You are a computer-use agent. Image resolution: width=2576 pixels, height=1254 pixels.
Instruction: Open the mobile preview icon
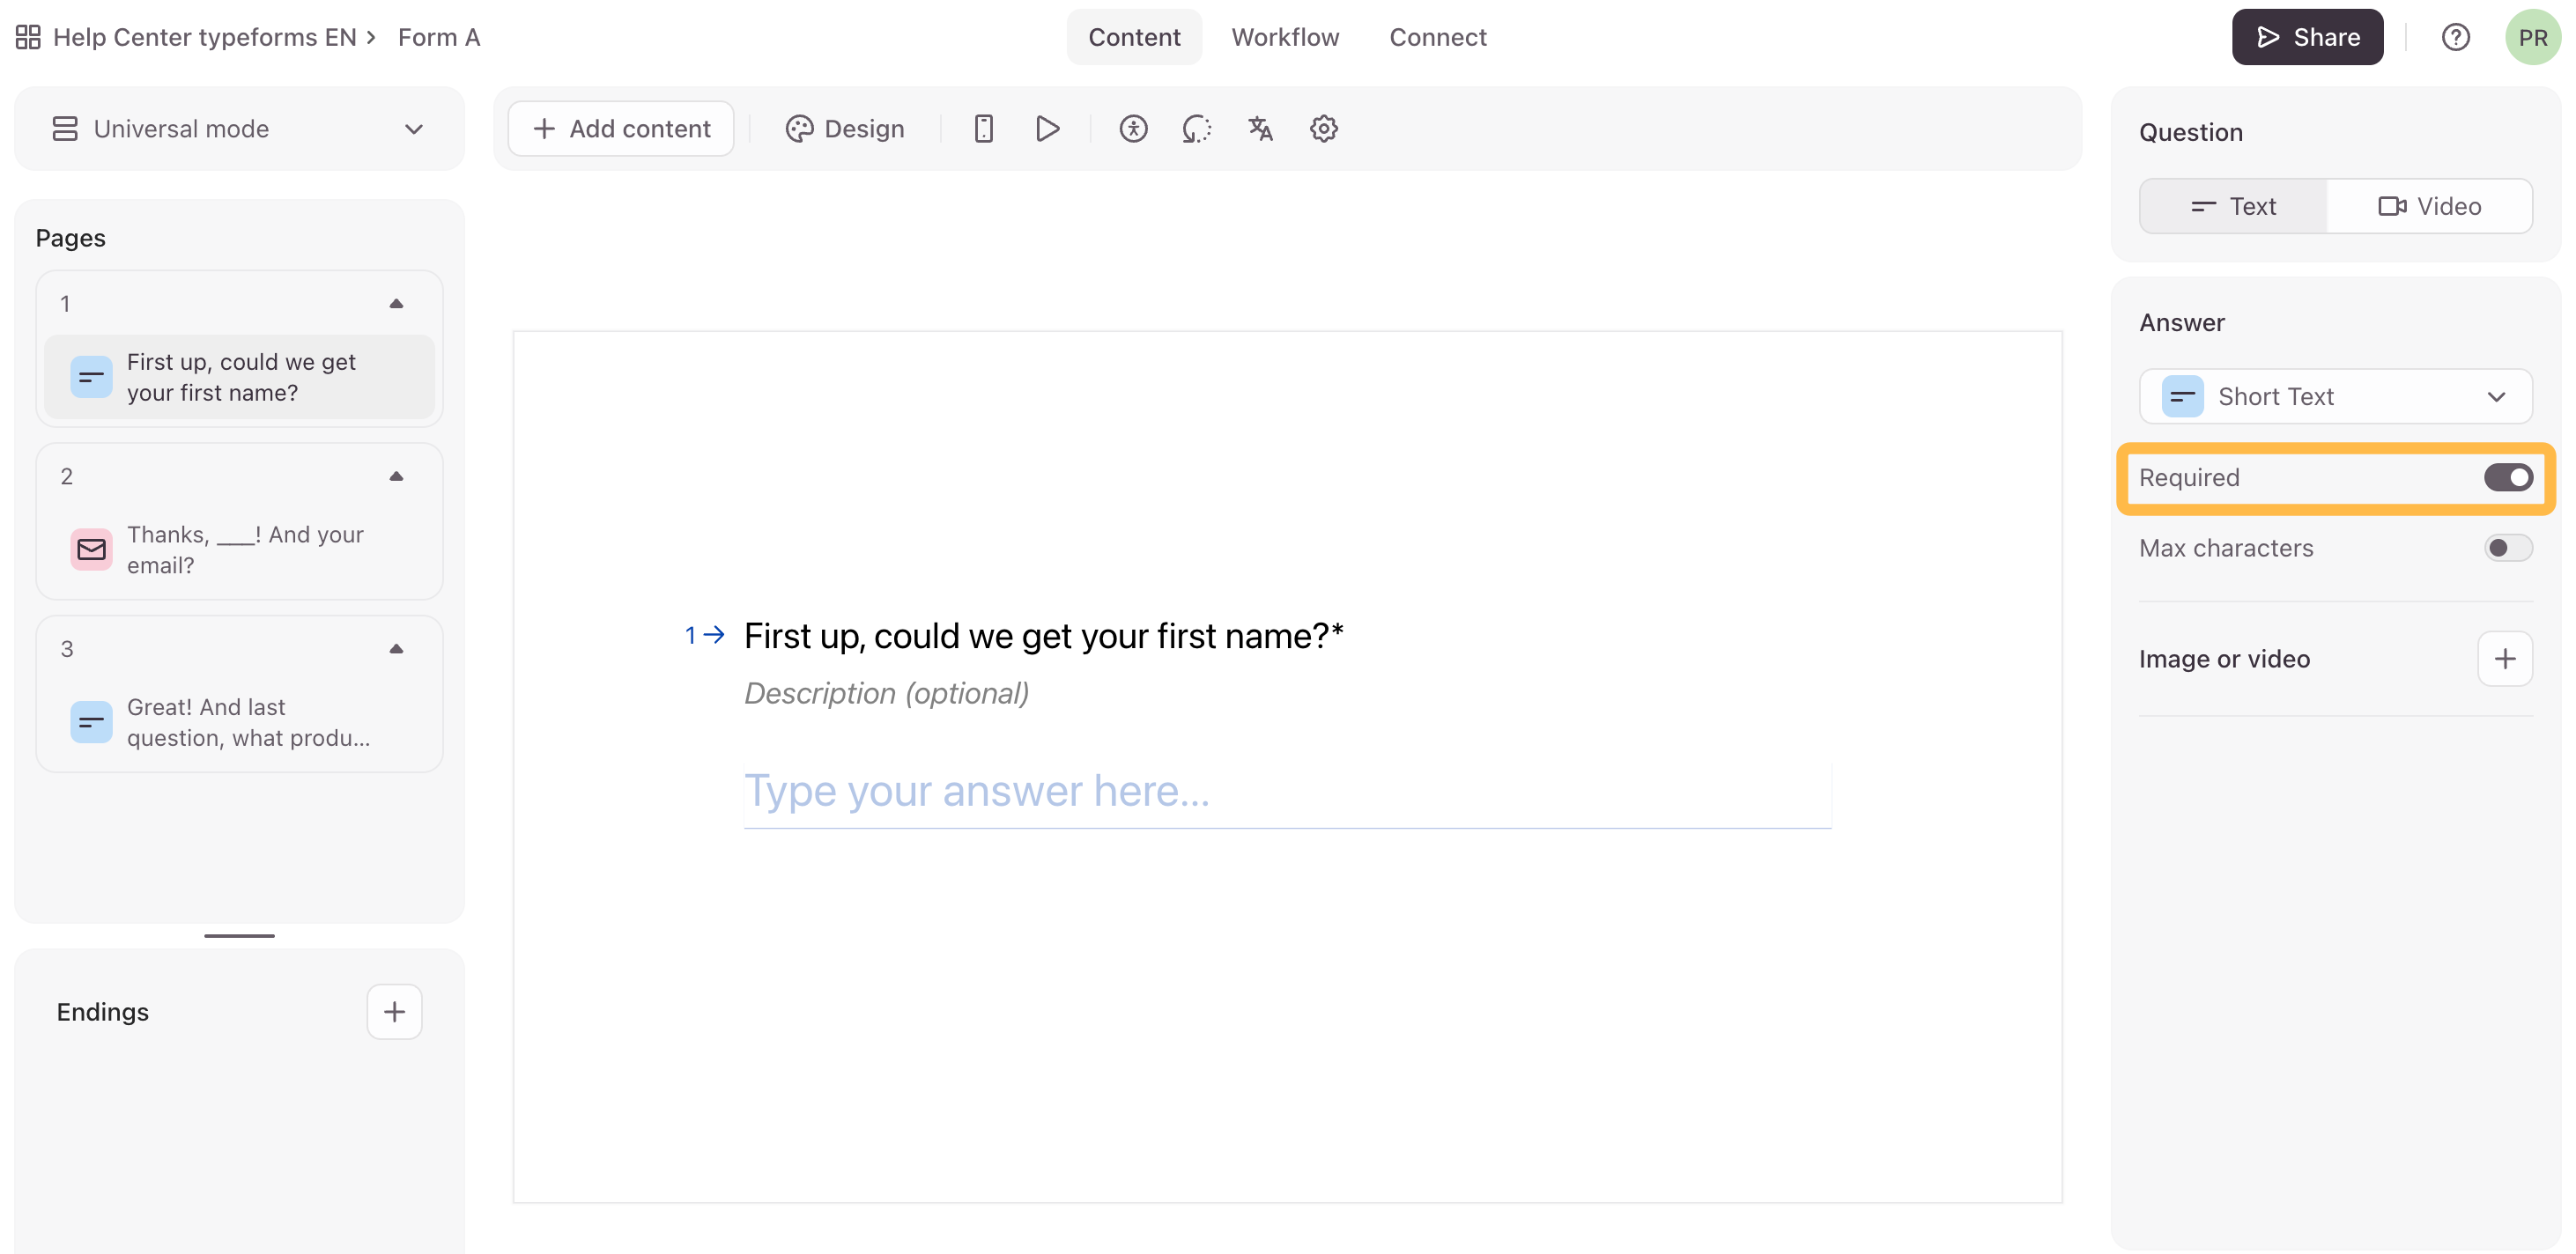pyautogui.click(x=983, y=129)
